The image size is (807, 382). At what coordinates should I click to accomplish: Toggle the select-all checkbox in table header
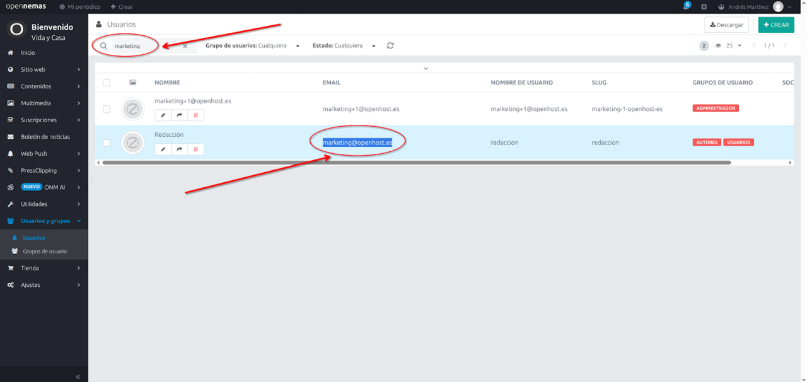(x=107, y=83)
